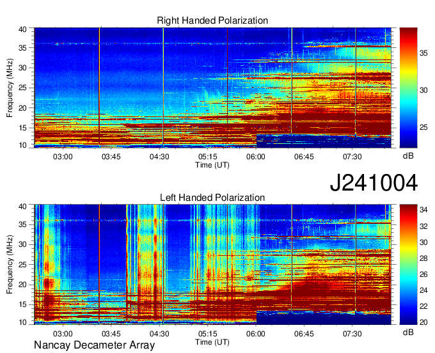
Task: Click 28 dB tick on Left Handed colorbar
Action: [x=423, y=258]
